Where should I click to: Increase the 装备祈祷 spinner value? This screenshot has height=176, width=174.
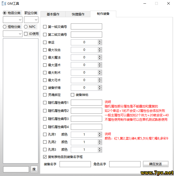click(x=100, y=87)
